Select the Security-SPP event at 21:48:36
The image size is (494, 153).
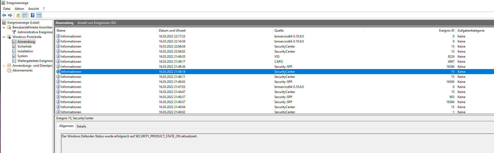[274, 66]
